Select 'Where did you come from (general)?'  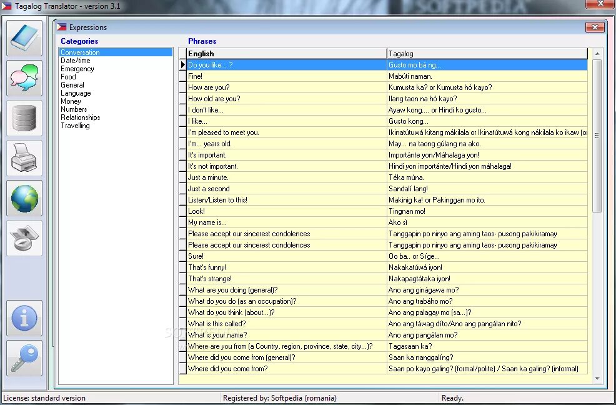[286, 357]
